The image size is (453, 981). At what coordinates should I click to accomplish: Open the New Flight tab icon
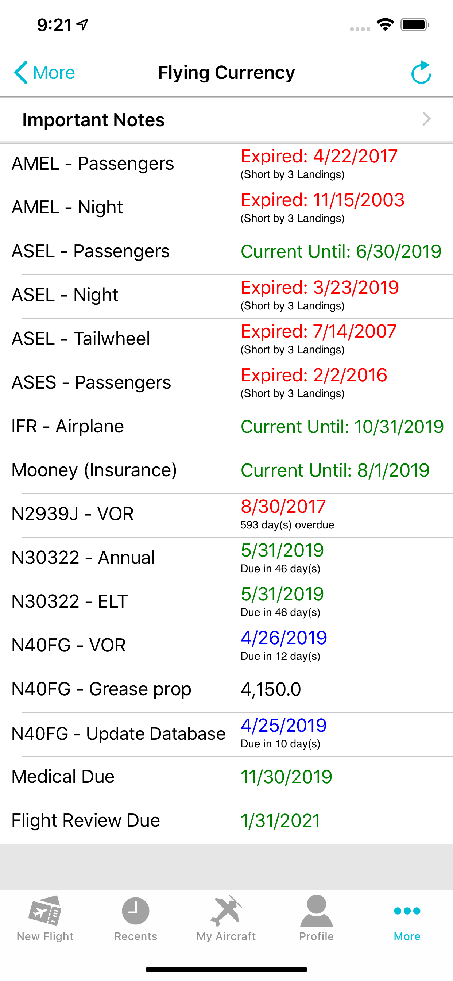[x=45, y=911]
